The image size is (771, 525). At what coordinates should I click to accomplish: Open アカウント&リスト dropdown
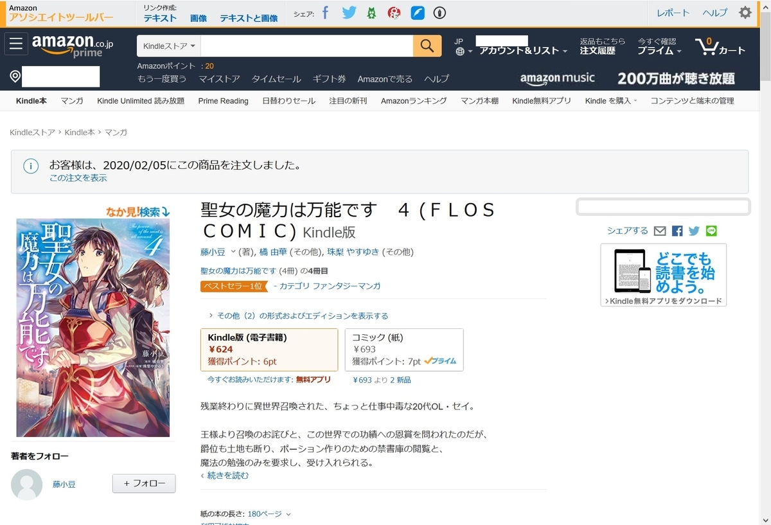pyautogui.click(x=523, y=50)
